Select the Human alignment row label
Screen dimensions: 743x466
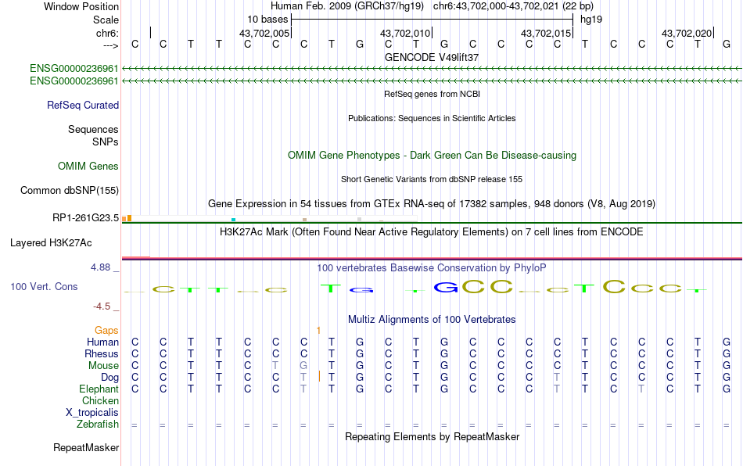click(x=102, y=342)
